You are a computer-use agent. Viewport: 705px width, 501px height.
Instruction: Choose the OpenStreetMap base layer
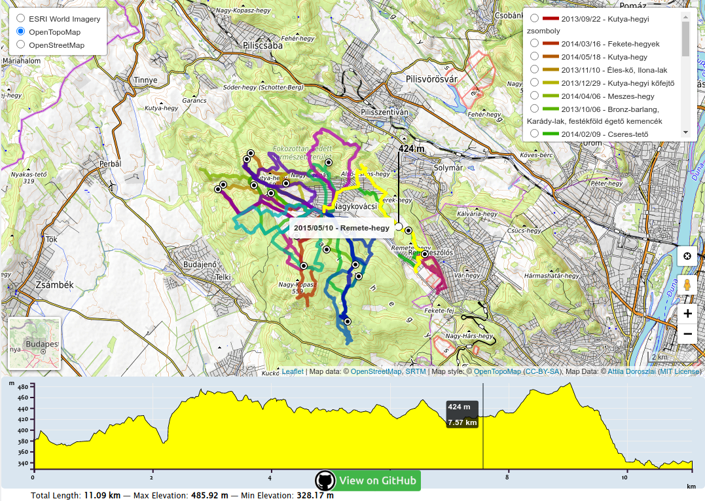[21, 45]
